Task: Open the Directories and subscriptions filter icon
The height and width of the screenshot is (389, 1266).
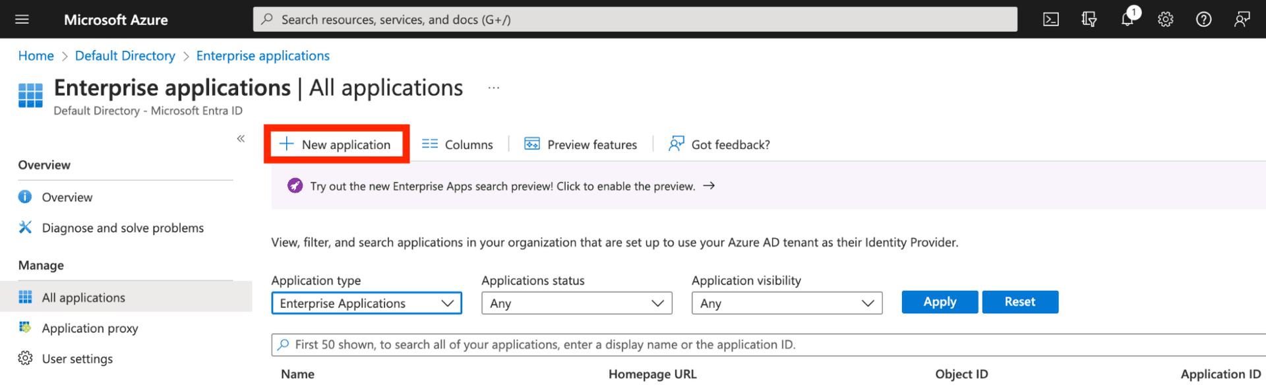Action: [x=1089, y=20]
